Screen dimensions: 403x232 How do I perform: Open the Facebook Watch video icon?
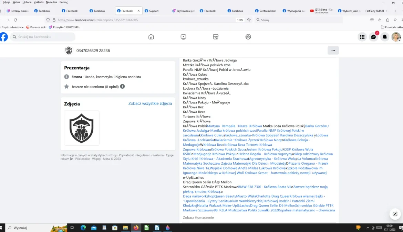pos(183,37)
